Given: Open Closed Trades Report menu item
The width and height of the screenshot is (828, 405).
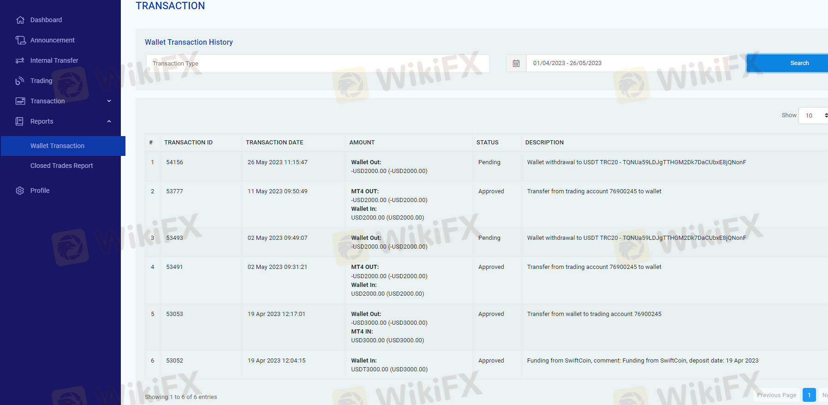Looking at the screenshot, I should pyautogui.click(x=62, y=166).
